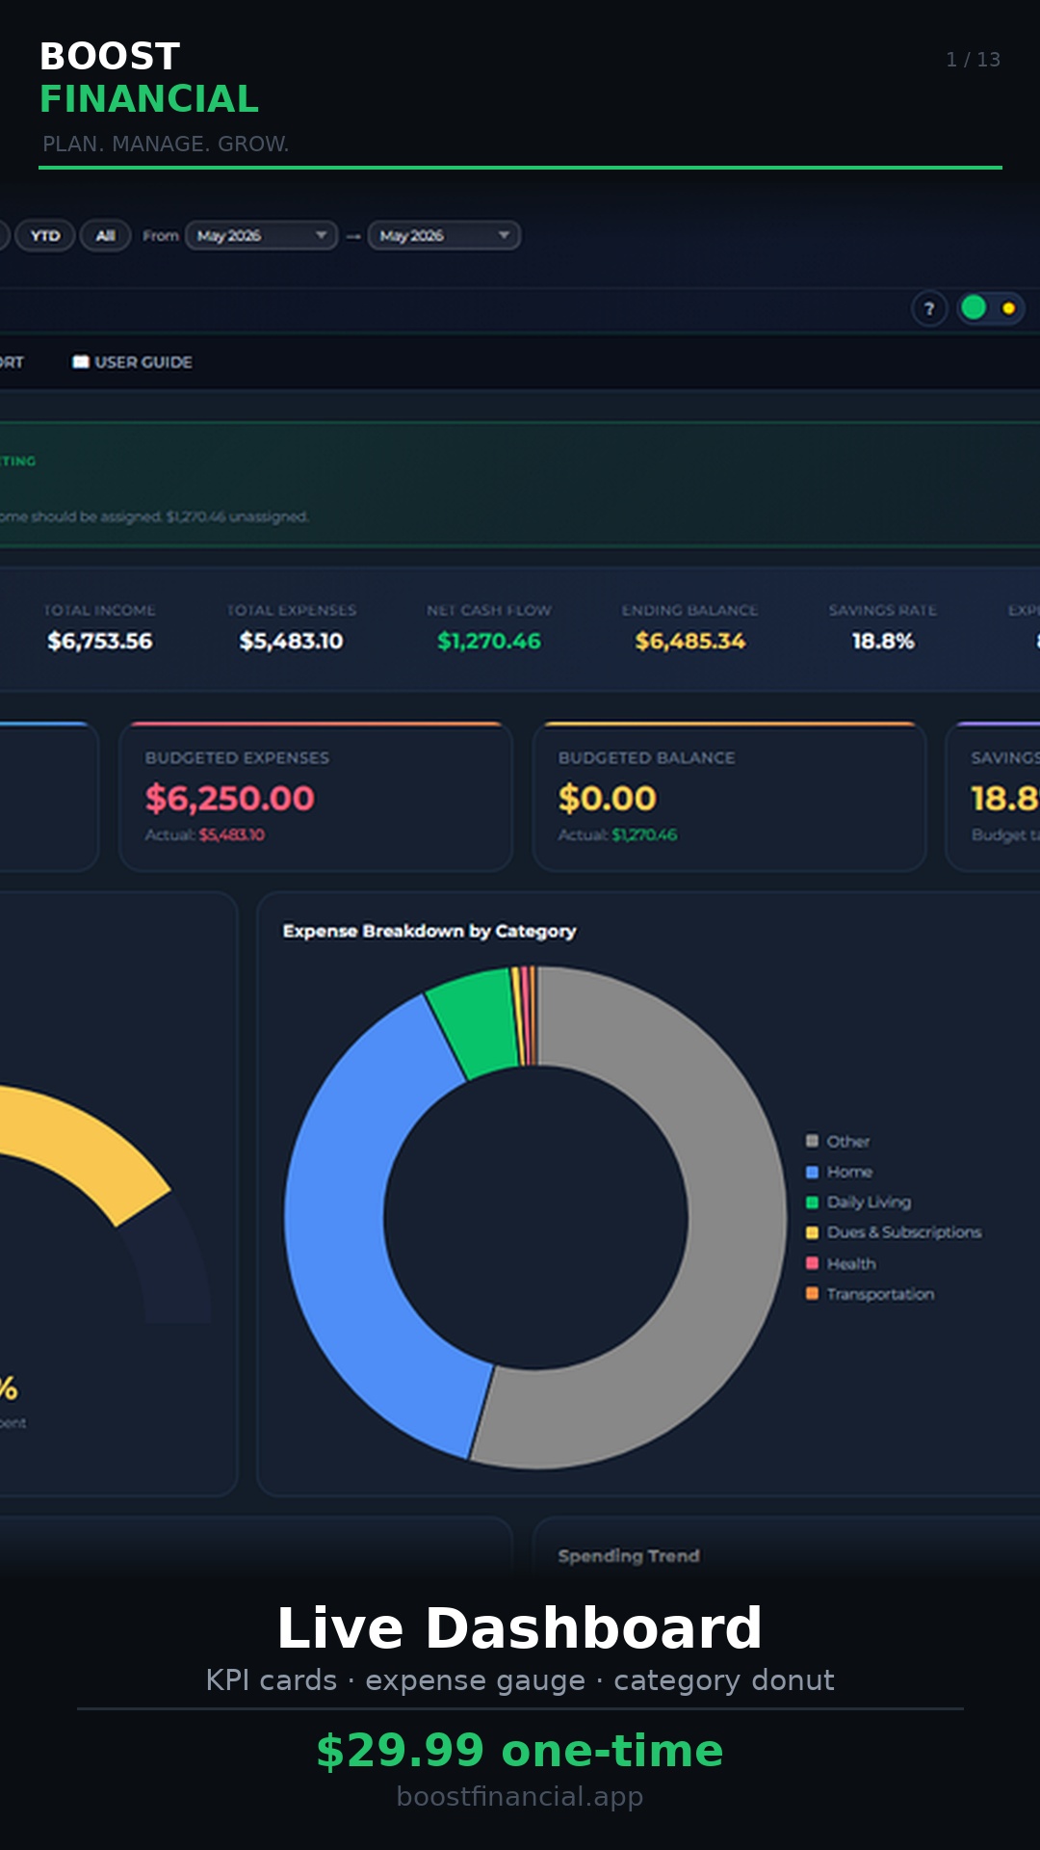The width and height of the screenshot is (1040, 1850).
Task: Select the All range button
Action: 105,236
